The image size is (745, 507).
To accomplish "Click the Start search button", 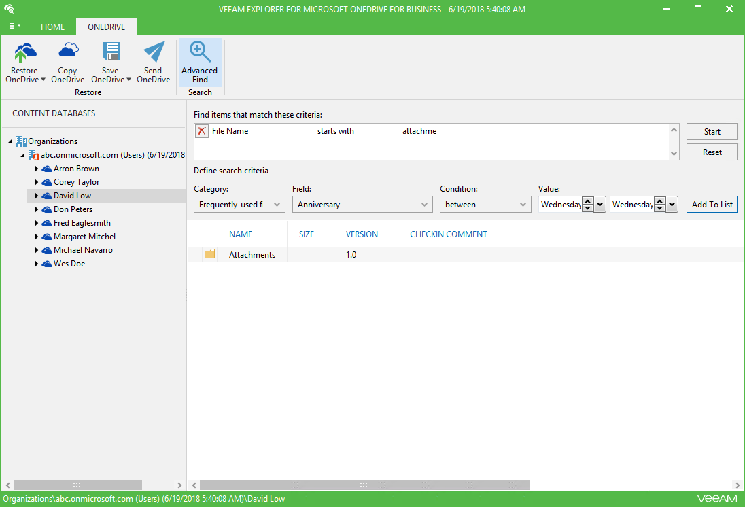I will click(x=712, y=132).
